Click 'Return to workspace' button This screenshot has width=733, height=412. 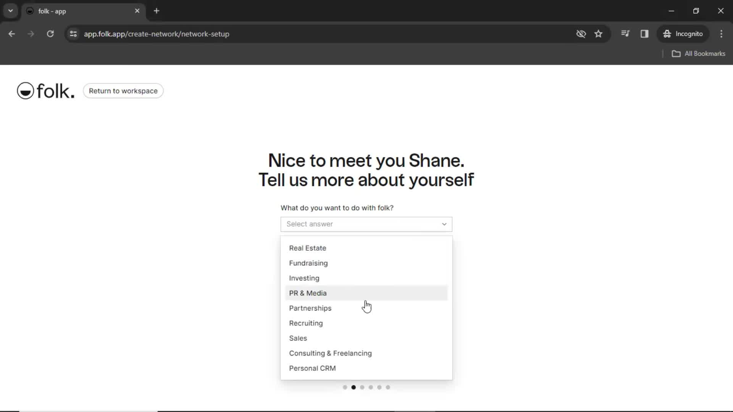[123, 91]
